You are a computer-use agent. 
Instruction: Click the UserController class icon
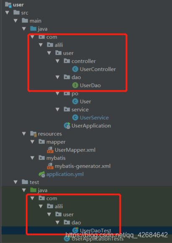tap(75, 69)
